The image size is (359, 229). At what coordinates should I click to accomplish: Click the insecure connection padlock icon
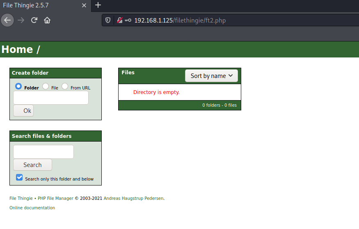coord(119,20)
